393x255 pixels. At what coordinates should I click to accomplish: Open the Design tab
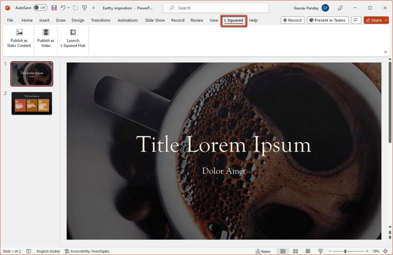click(x=78, y=21)
